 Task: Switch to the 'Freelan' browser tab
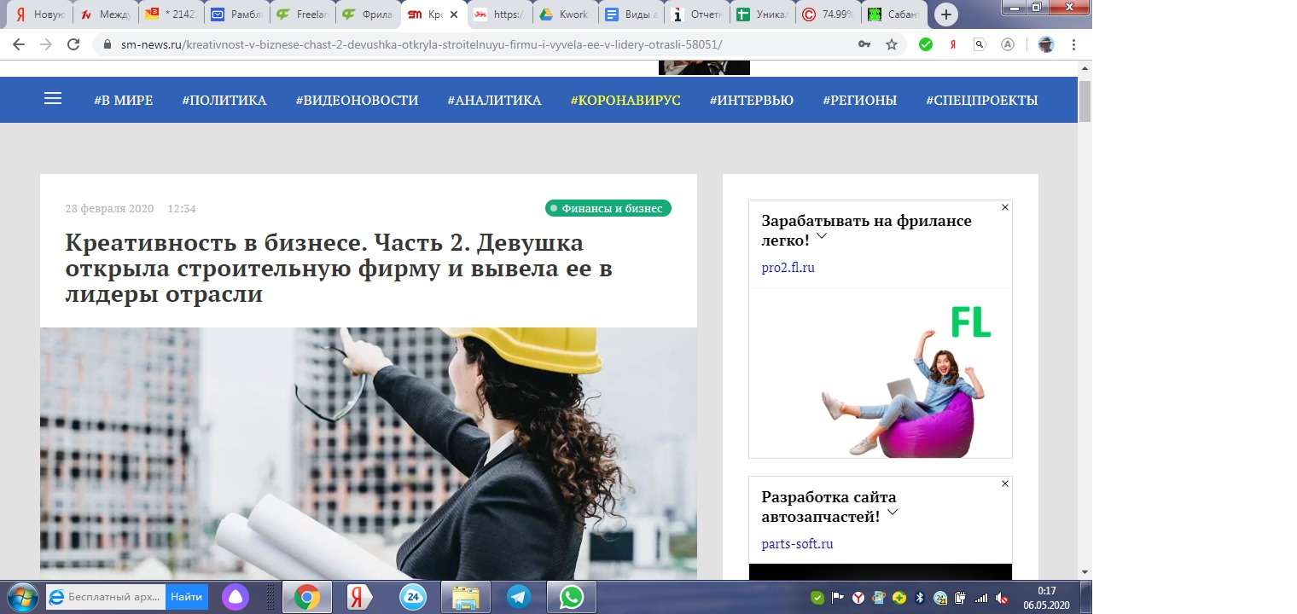303,14
